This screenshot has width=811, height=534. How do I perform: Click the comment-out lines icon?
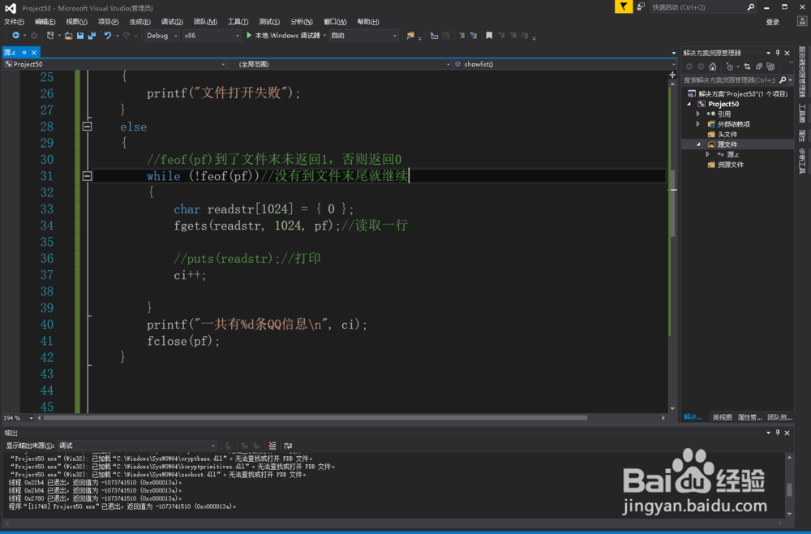click(461, 36)
